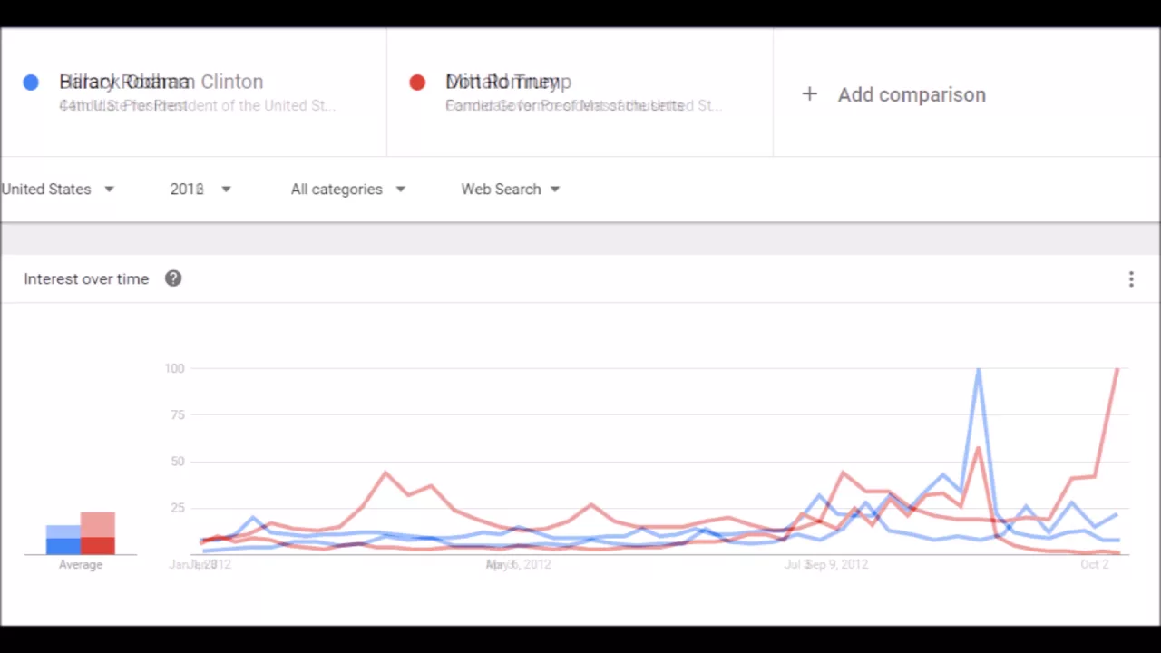Click the Oct 2 date label on the x-axis

click(x=1095, y=564)
